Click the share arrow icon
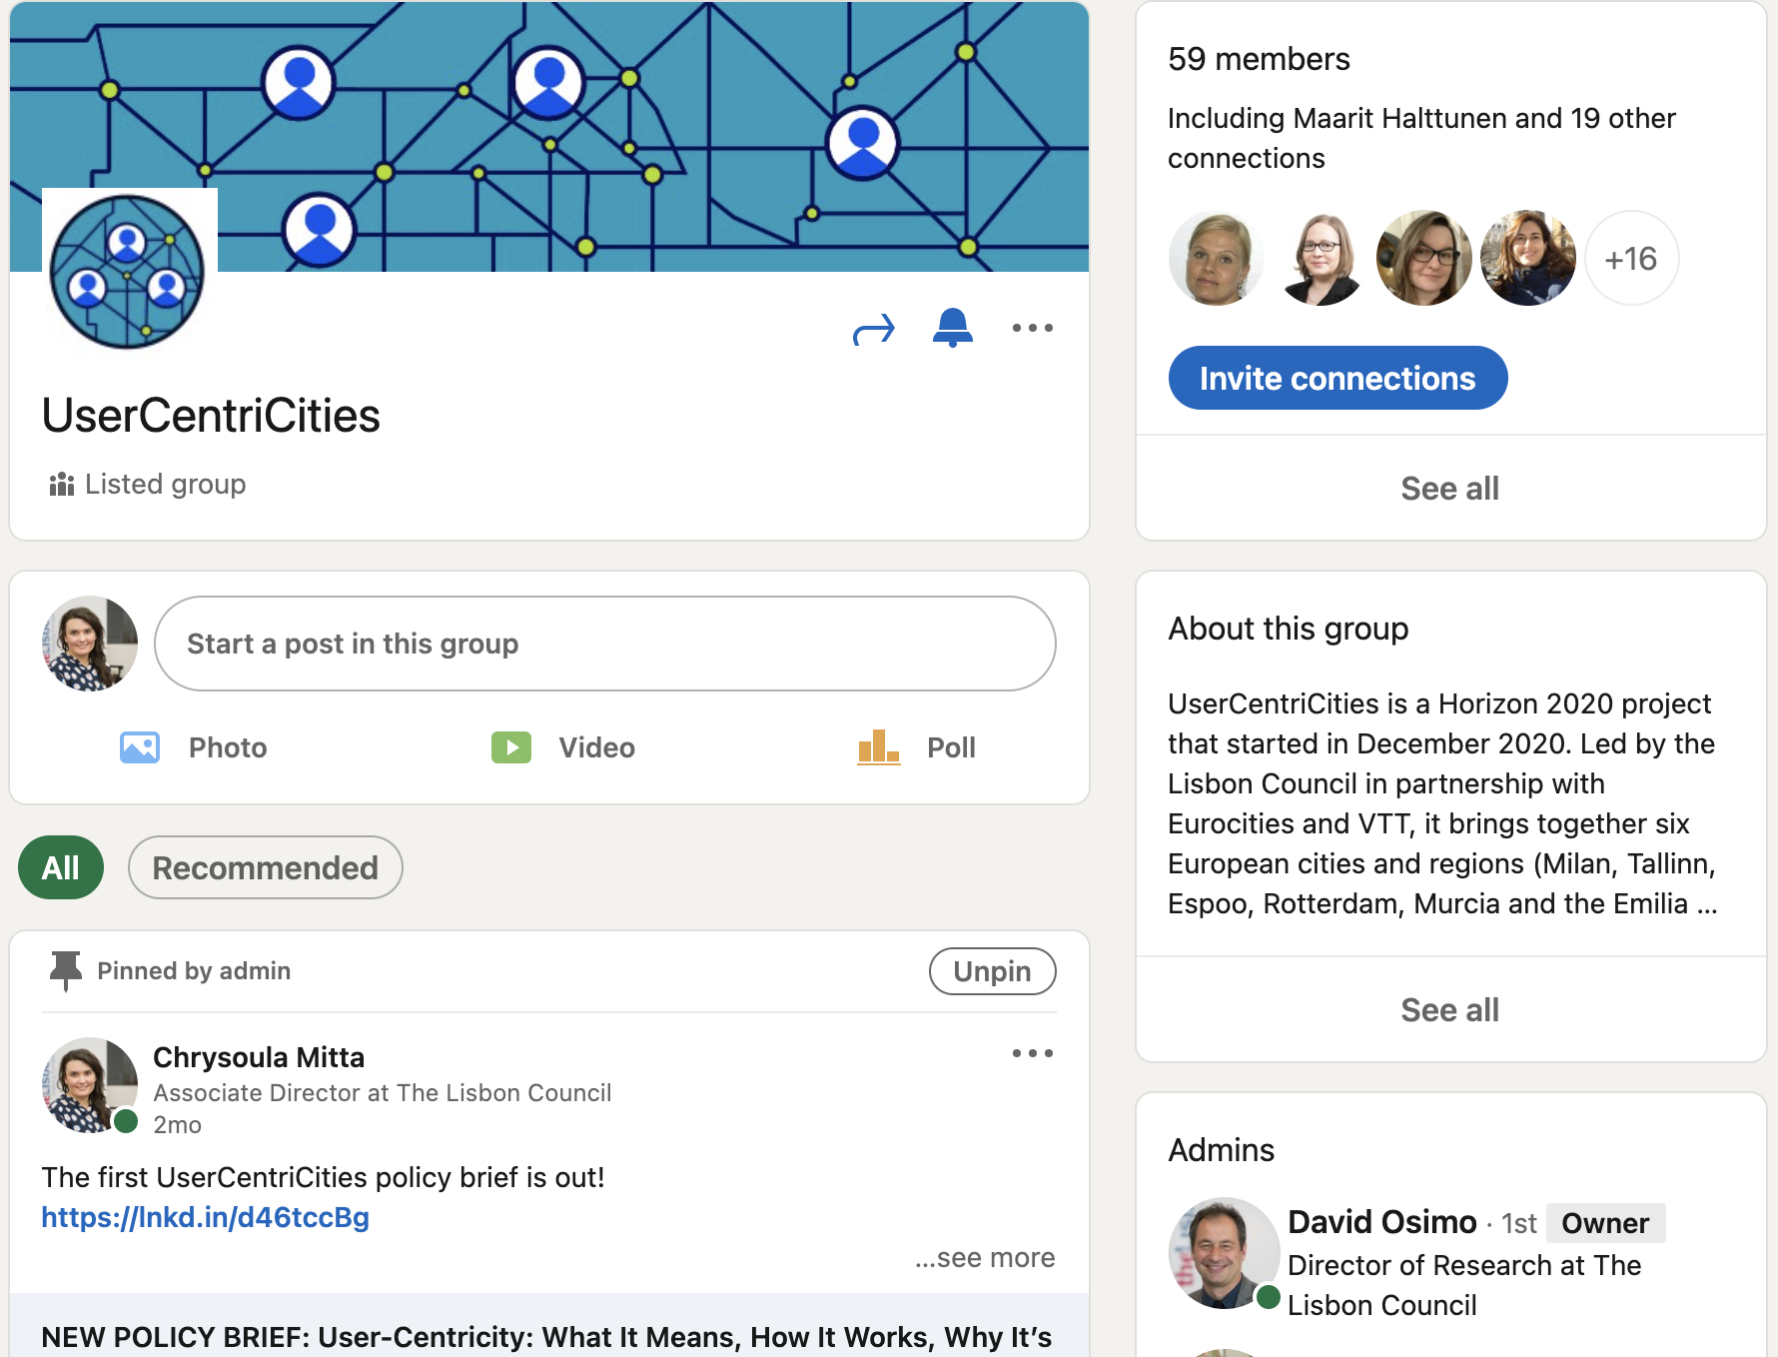 tap(873, 329)
